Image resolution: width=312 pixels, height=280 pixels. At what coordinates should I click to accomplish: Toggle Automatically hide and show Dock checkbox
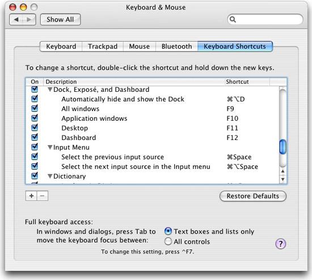pos(35,99)
